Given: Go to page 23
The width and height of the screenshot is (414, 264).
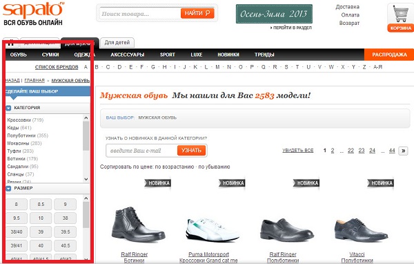Looking at the screenshot, I should 362,151.
